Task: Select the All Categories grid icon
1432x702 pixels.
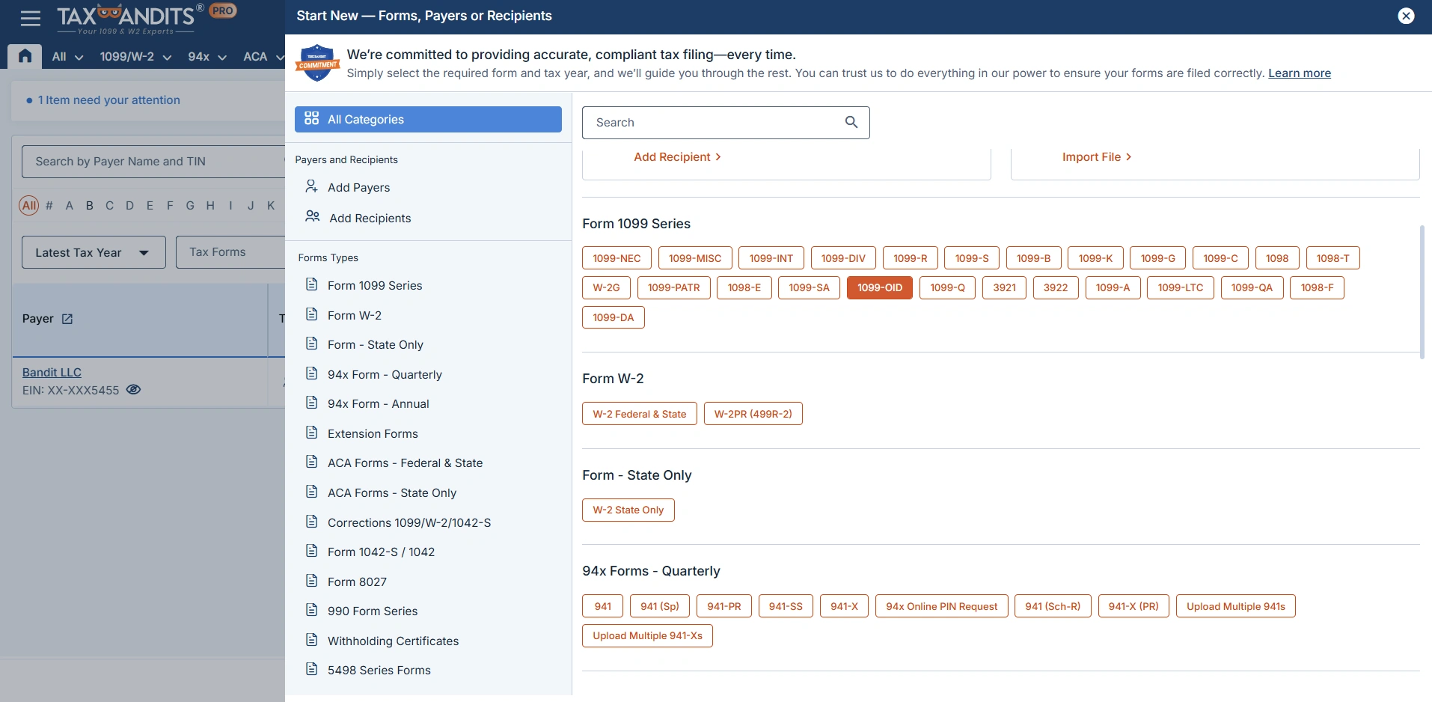Action: pyautogui.click(x=311, y=119)
